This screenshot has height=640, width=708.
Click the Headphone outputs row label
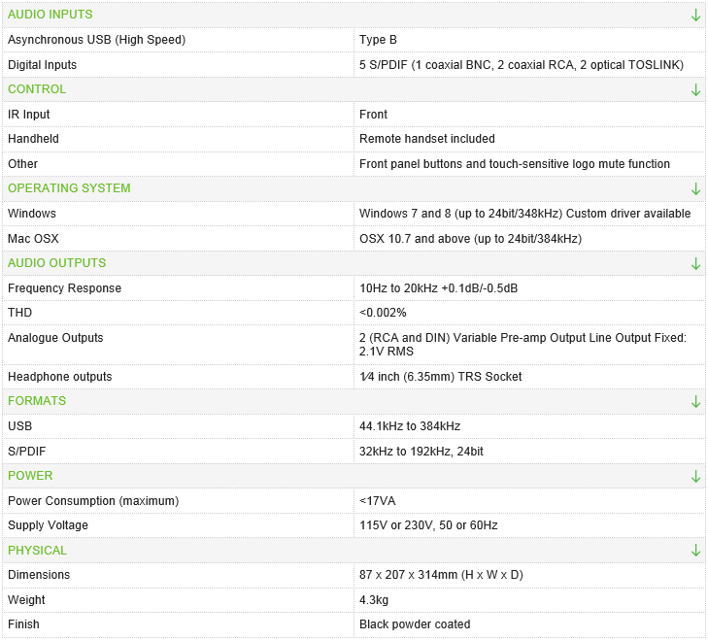click(x=59, y=377)
